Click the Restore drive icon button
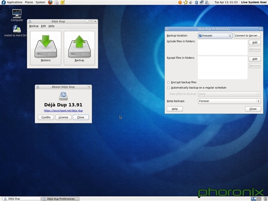268x201 pixels. click(x=46, y=48)
